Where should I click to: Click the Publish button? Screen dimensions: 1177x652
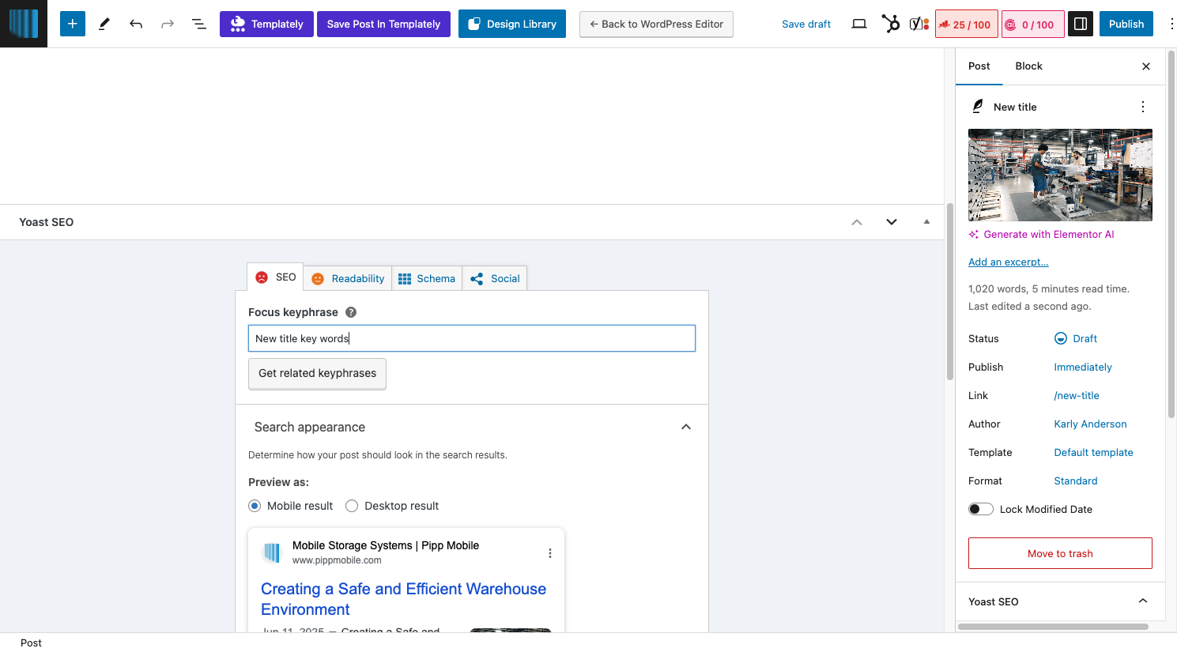(x=1126, y=24)
